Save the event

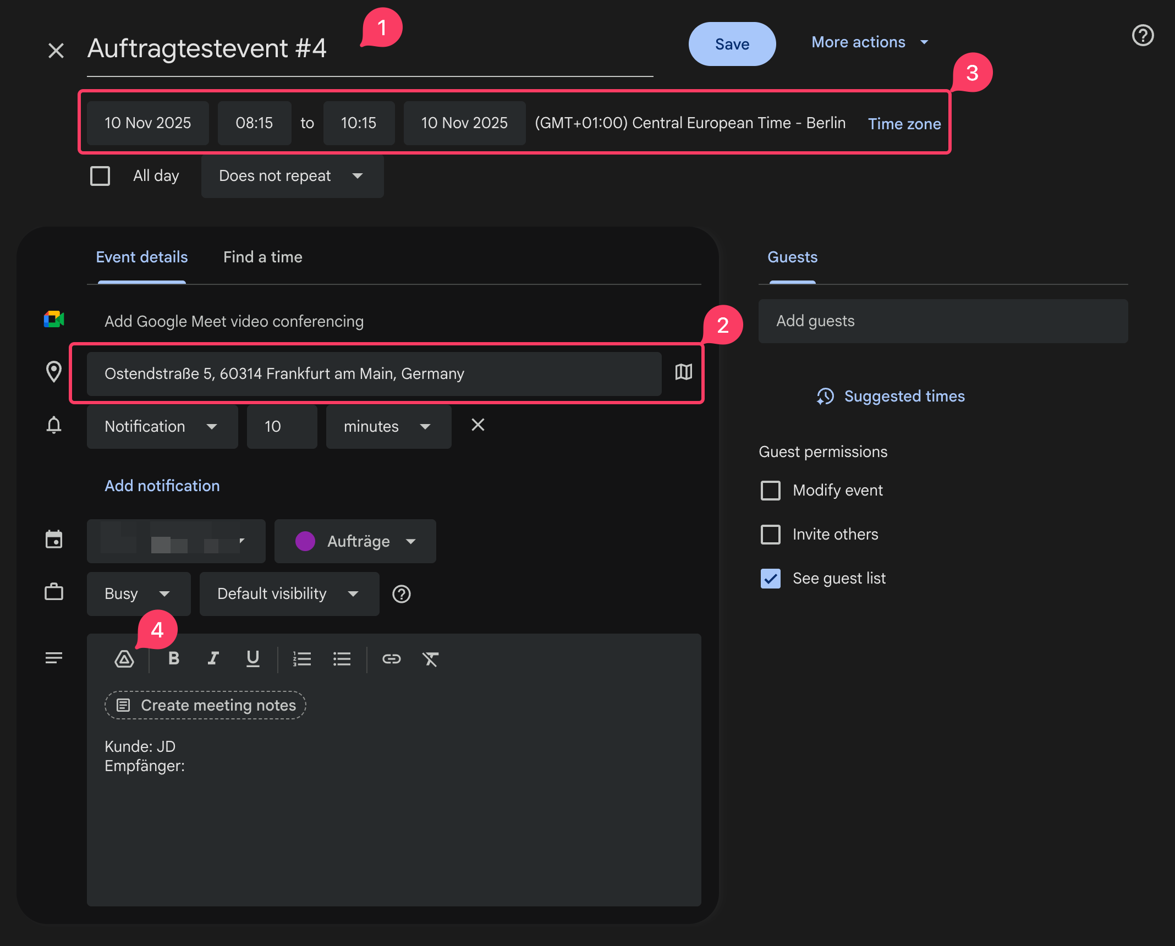point(732,44)
